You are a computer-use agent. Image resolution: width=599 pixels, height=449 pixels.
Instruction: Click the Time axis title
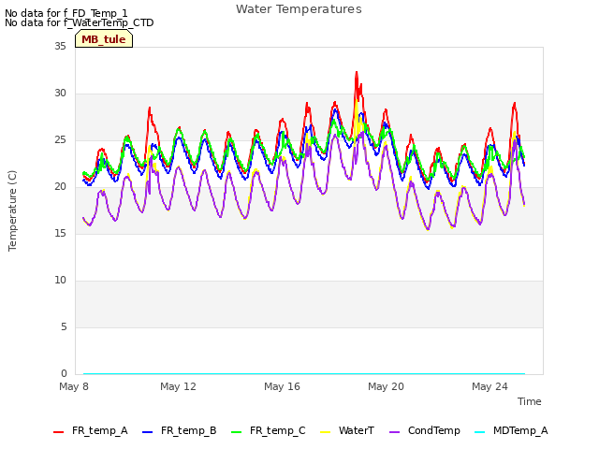click(x=530, y=401)
